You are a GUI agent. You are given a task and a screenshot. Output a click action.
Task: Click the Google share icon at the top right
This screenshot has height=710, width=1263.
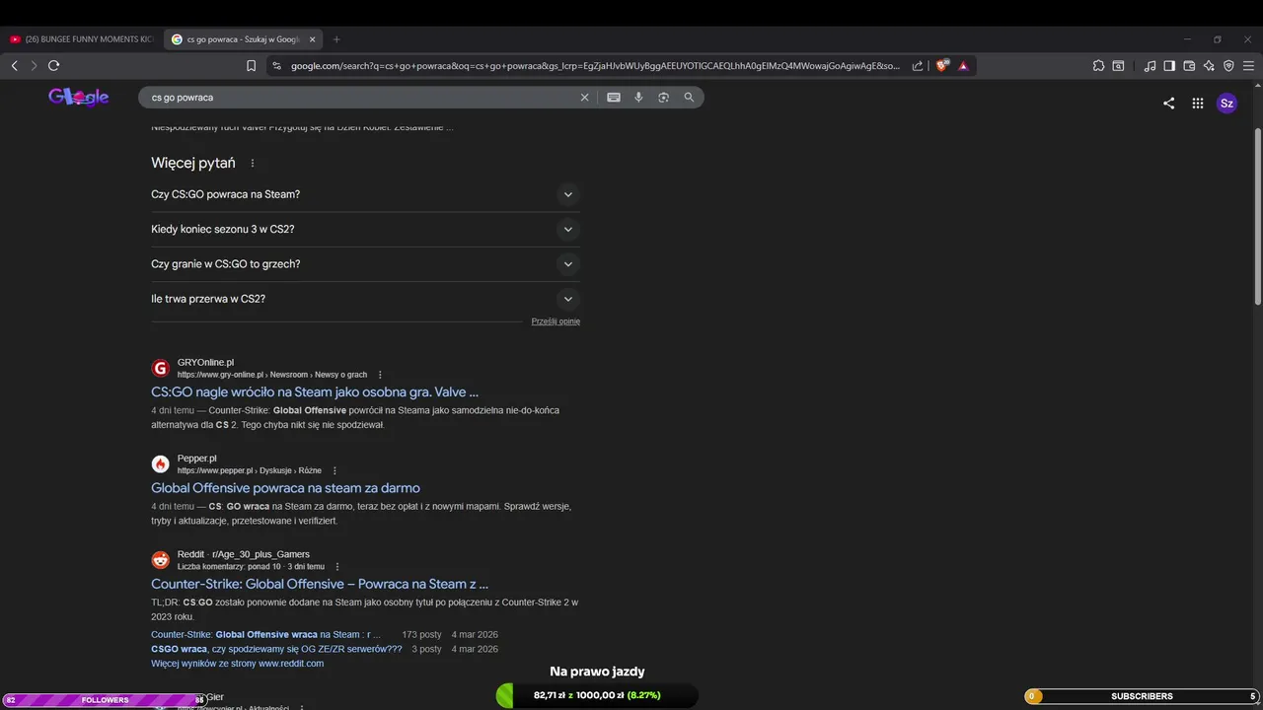(1168, 104)
